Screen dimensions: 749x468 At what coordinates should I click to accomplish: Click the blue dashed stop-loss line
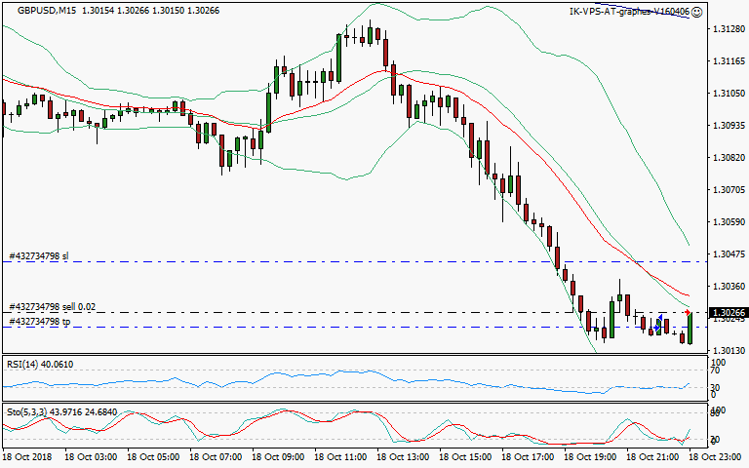(x=390, y=261)
